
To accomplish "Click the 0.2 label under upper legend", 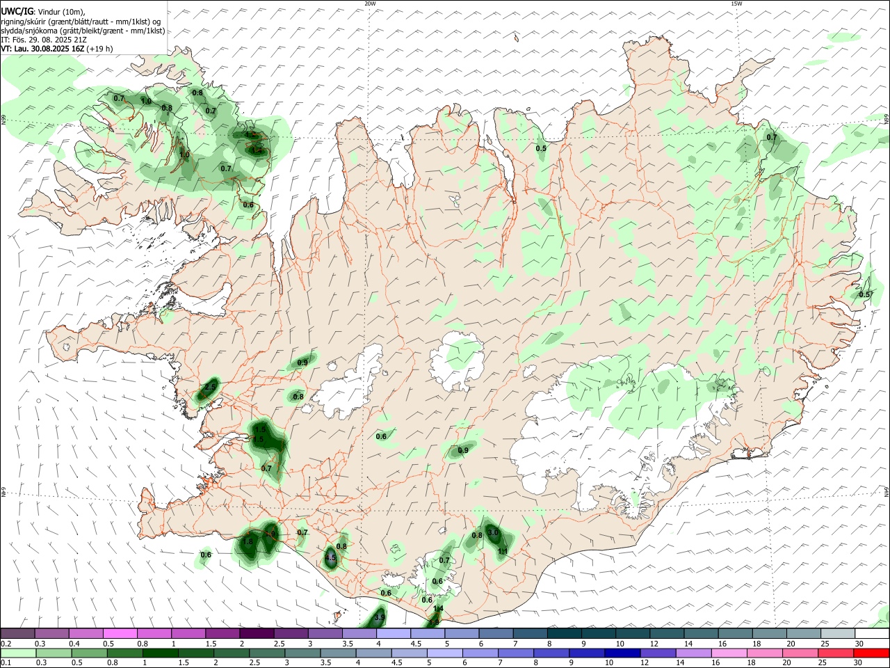I will tap(6, 644).
